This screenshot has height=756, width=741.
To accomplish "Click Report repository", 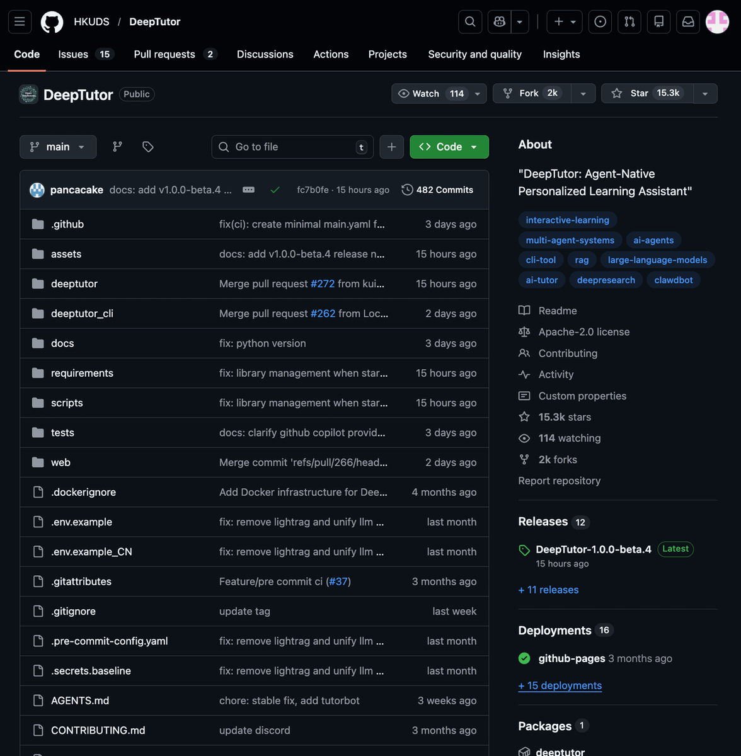I will tap(559, 481).
